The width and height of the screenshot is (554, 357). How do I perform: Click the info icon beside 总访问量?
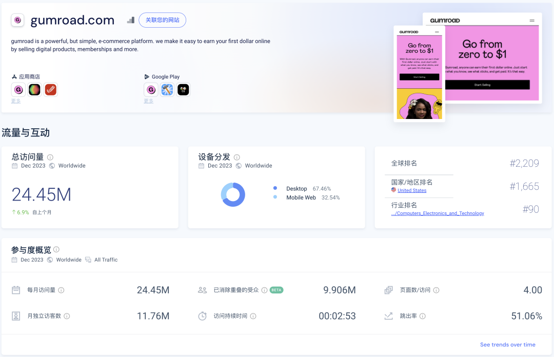pos(50,157)
